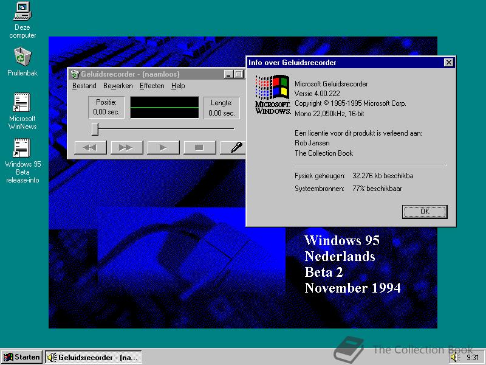Click the Mono 22,050kHz, 16-bit text

329,114
